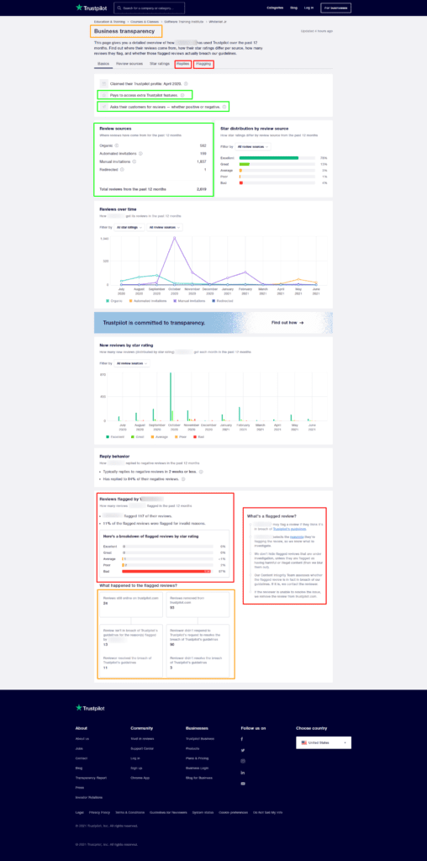Image resolution: width=427 pixels, height=861 pixels.
Task: Click the For businesses button
Action: [x=336, y=8]
